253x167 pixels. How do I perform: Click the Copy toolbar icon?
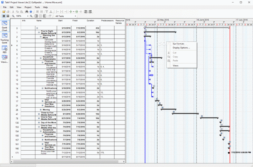click(17, 12)
